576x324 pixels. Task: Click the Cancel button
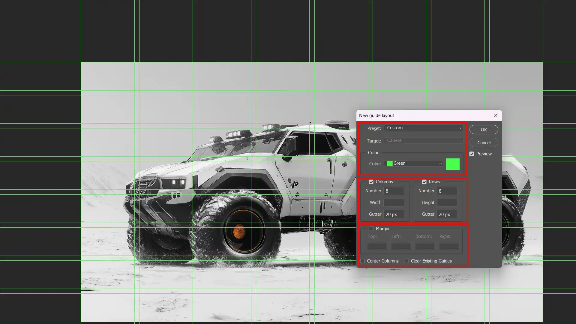pos(484,142)
